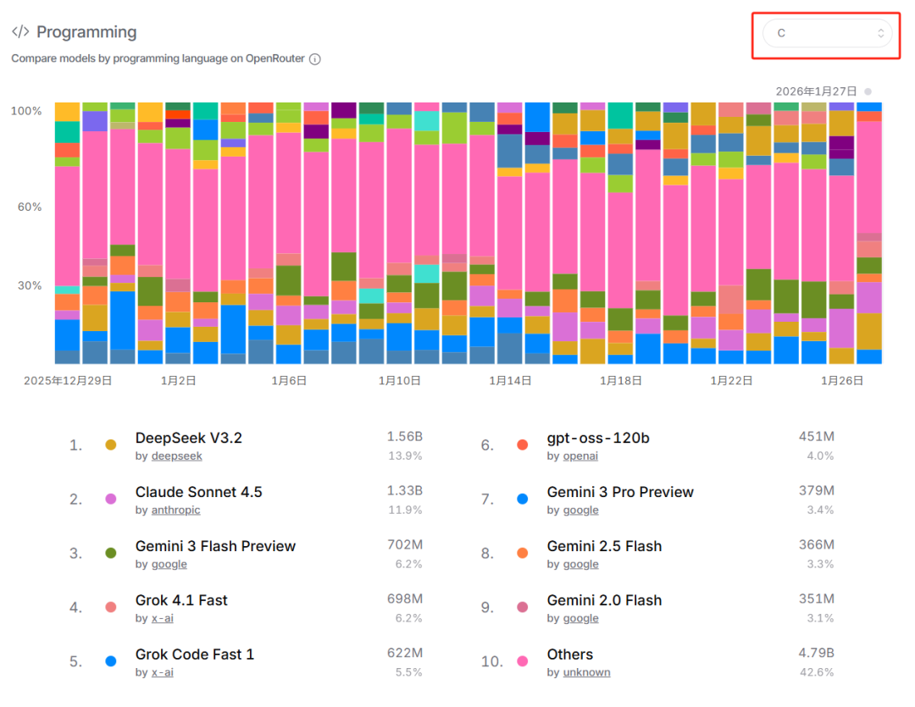Click the info icon beside OpenRouter subtitle
Viewport: 915px width, 707px height.
(315, 59)
